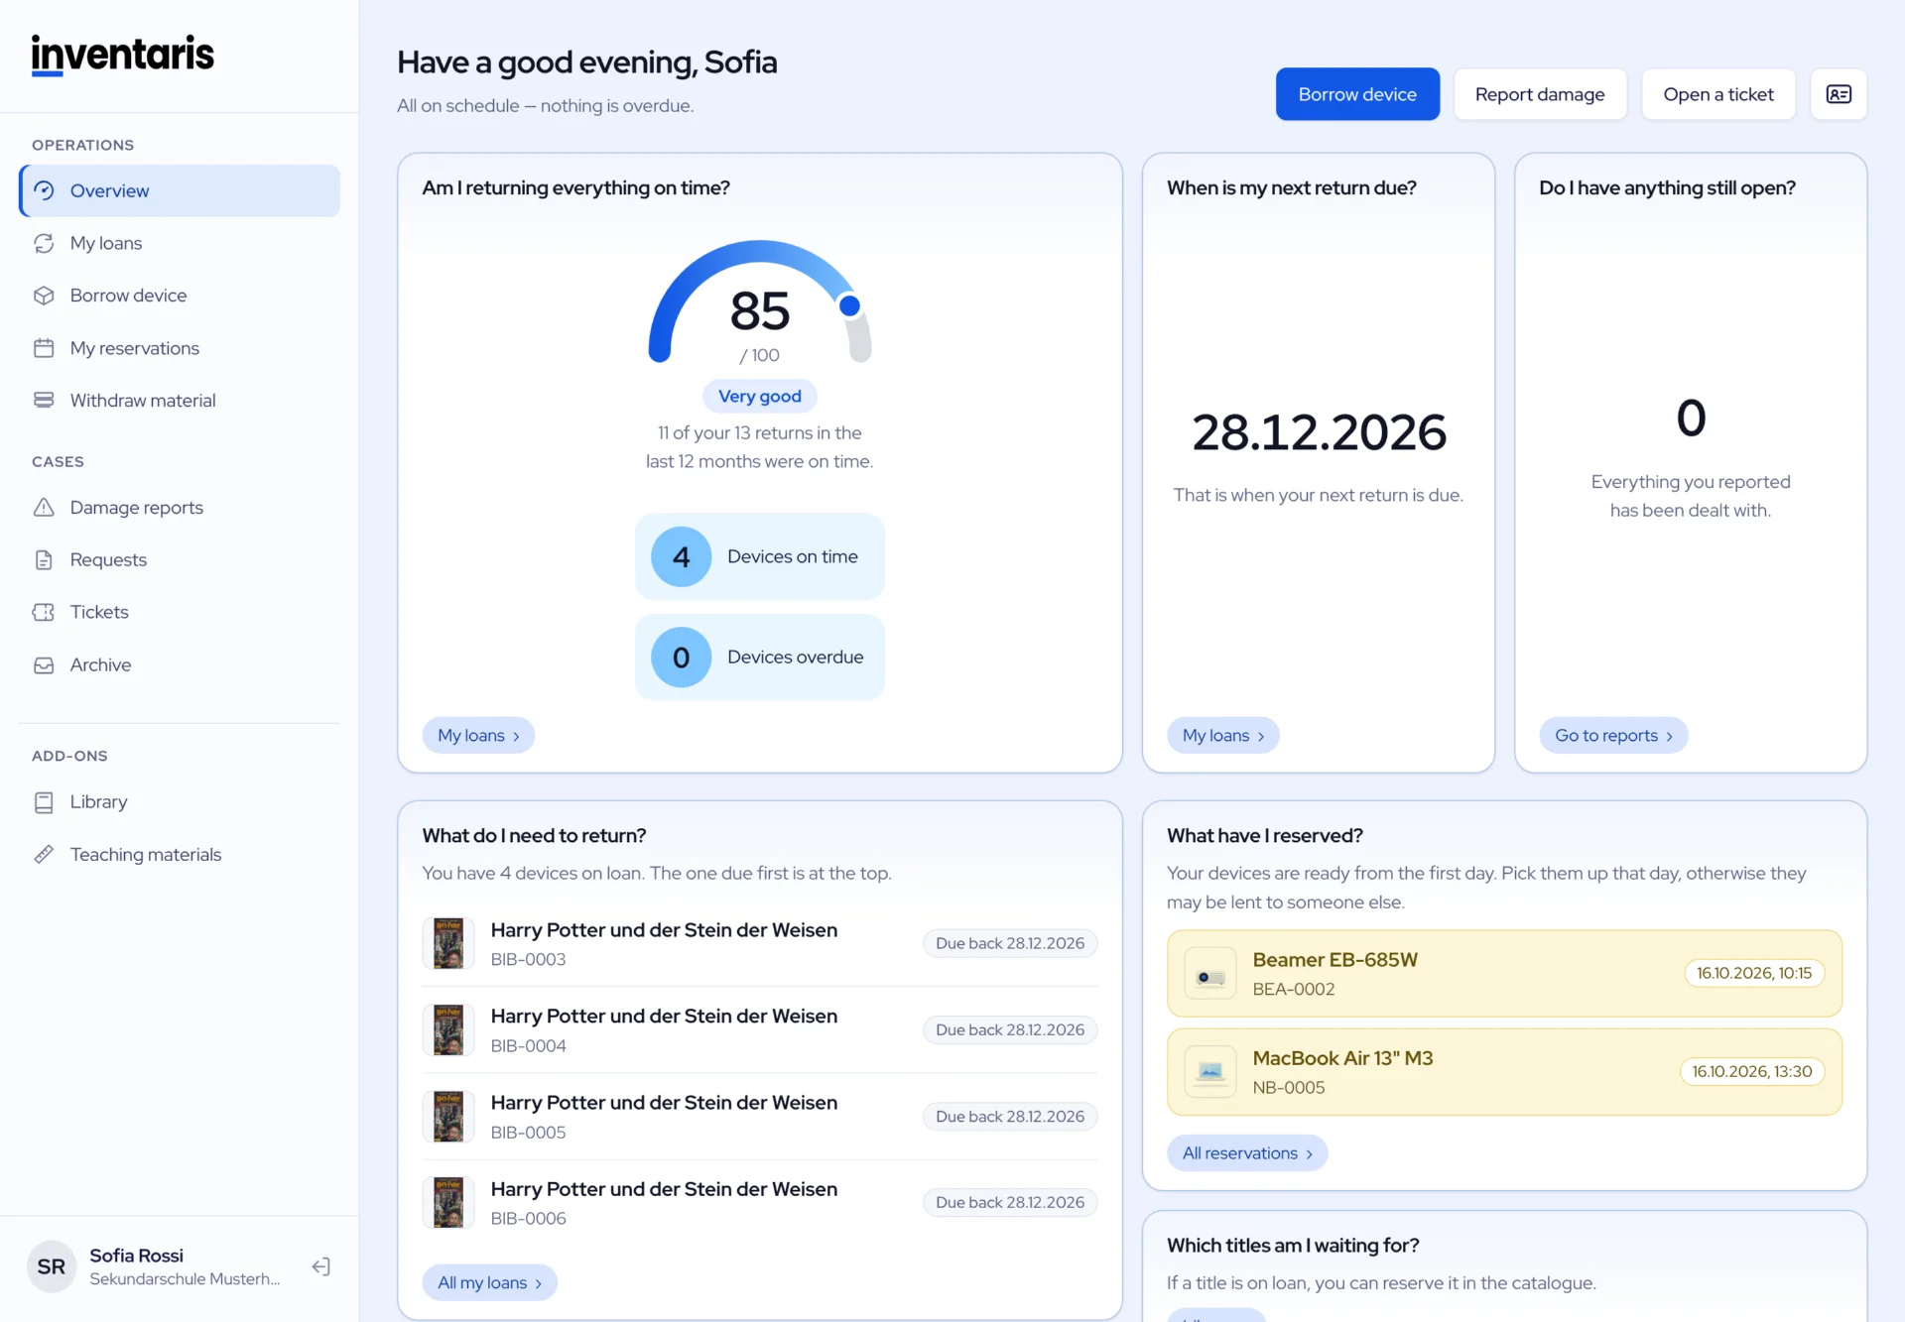Click the inventaris logo
The image size is (1905, 1322).
click(122, 55)
